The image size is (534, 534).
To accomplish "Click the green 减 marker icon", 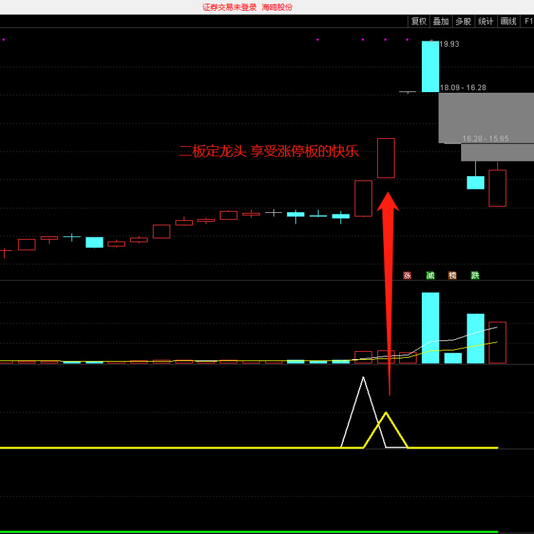I will [x=430, y=275].
